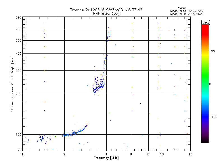Click the '-100' colorbar tick label

[213, 117]
